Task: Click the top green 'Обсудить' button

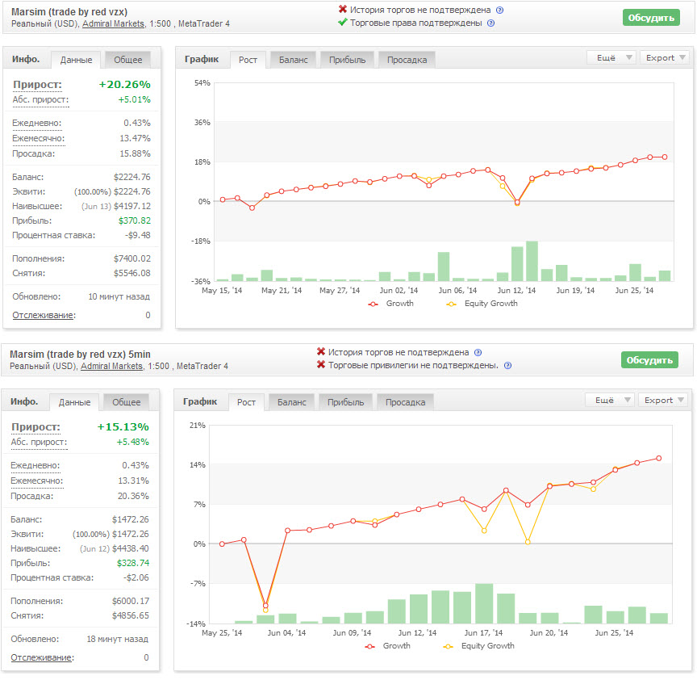Action: pyautogui.click(x=651, y=18)
